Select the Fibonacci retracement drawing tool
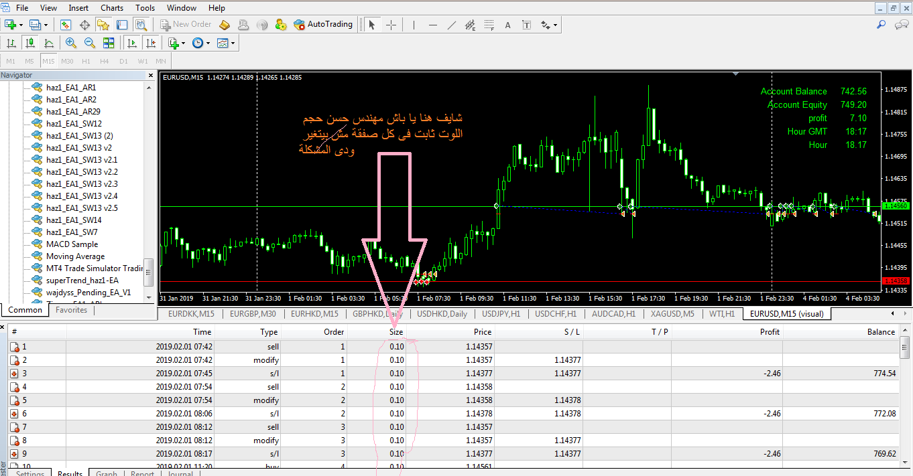The width and height of the screenshot is (913, 476). coord(489,25)
